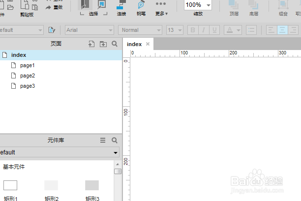Select page1 in the pages tree
Image resolution: width=301 pixels, height=201 pixels.
click(x=27, y=66)
